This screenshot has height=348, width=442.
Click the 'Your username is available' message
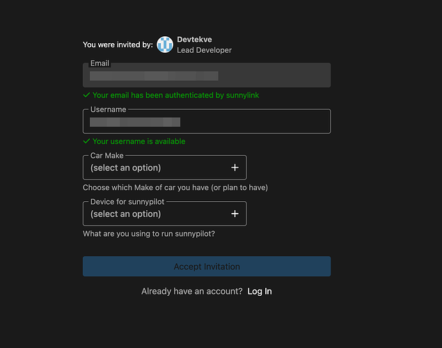[x=139, y=141]
